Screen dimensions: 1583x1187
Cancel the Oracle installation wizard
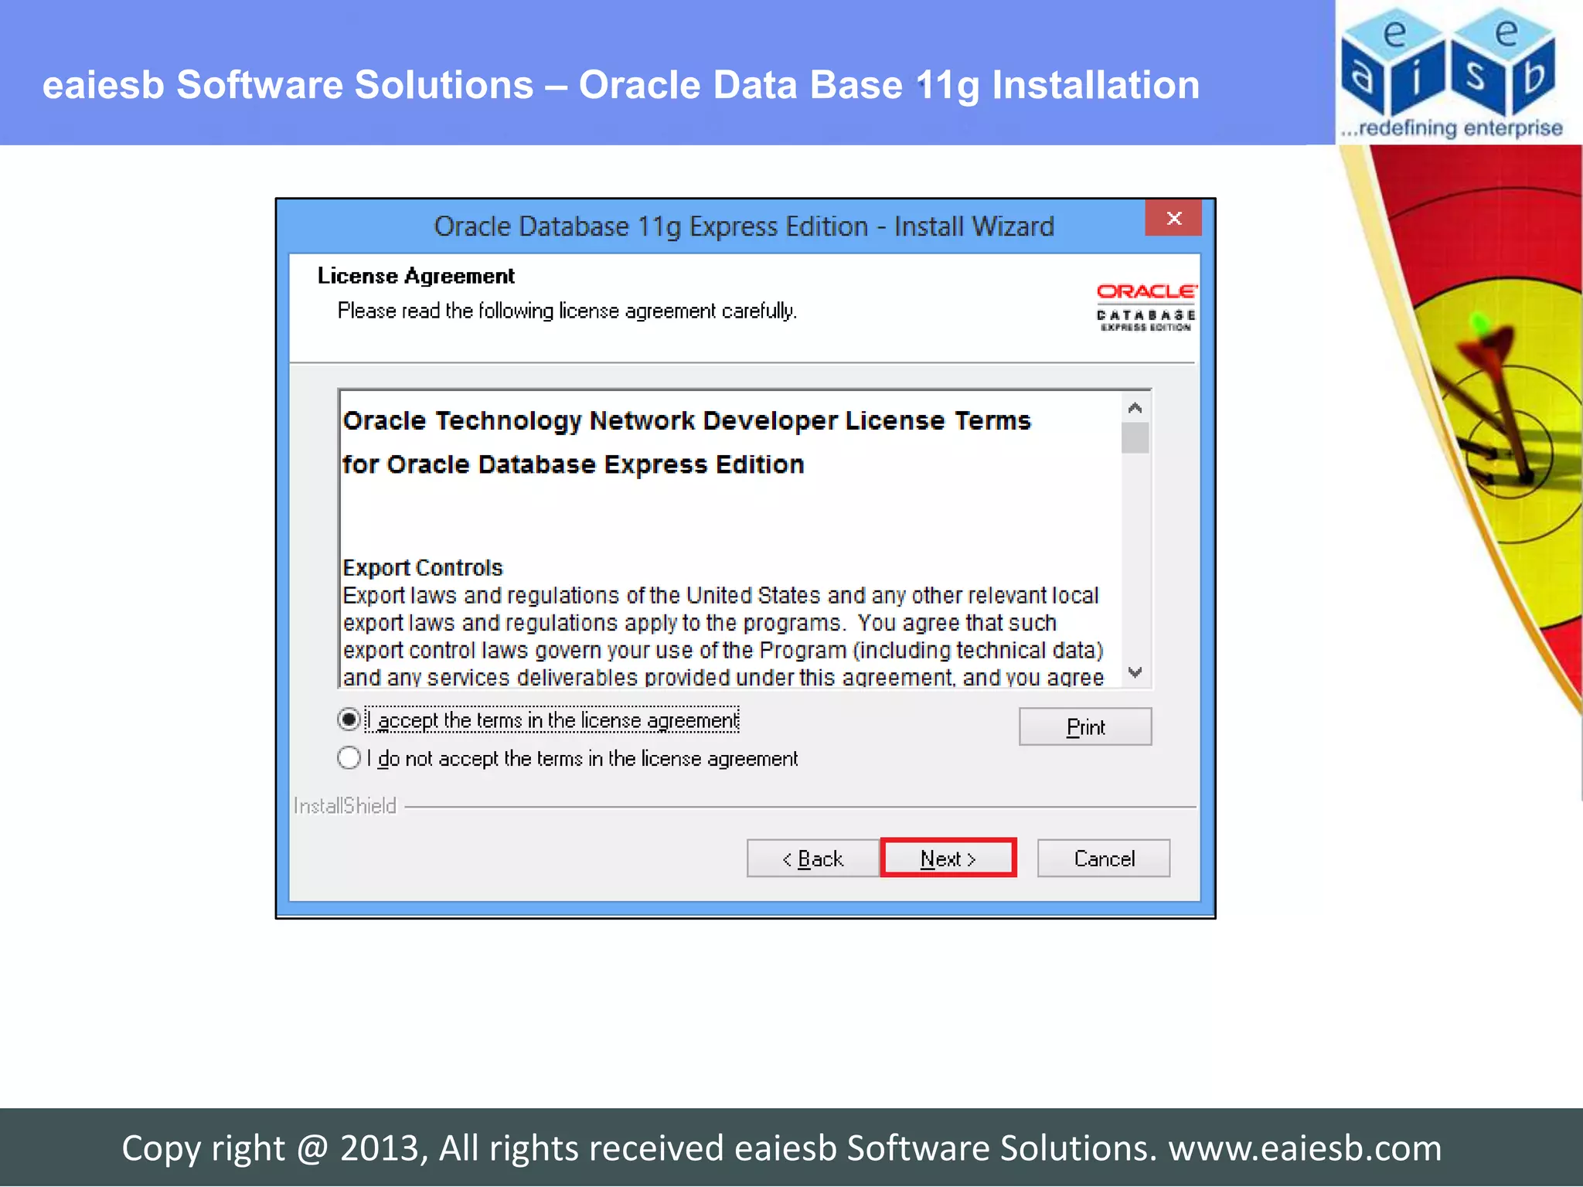(x=1104, y=858)
